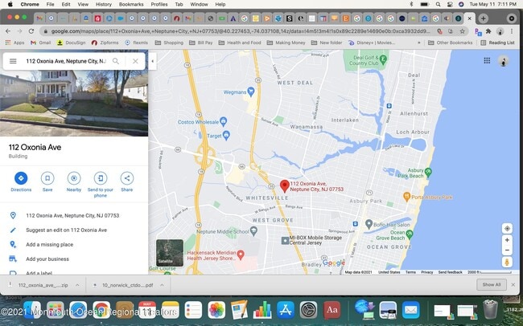This screenshot has height=326, width=523.
Task: Select Target map marker
Action: point(226,135)
